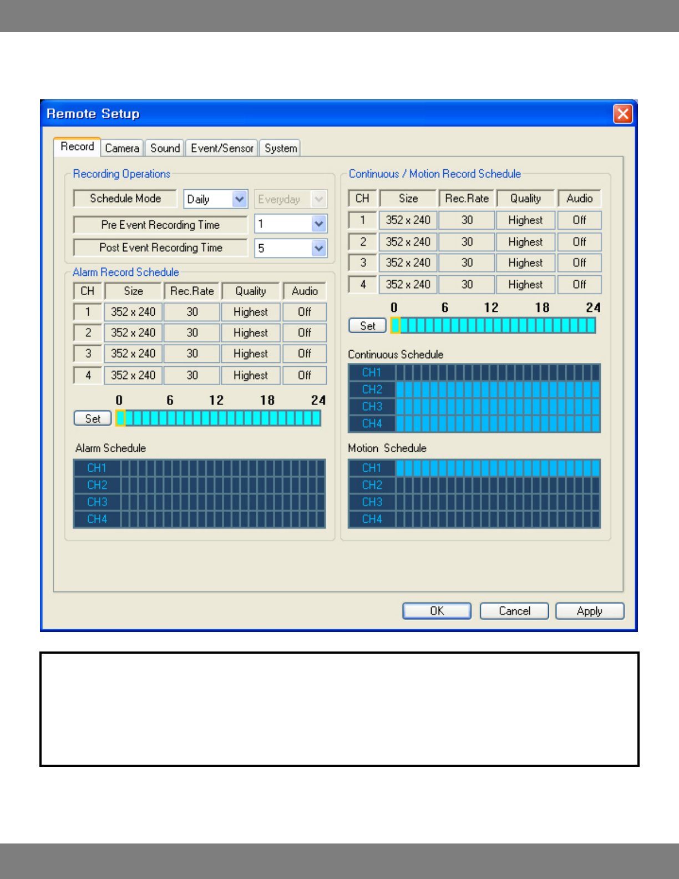Select highlighted hour 0 cell in continuous/motion timeline
Screen dimensions: 679x879
(x=396, y=326)
